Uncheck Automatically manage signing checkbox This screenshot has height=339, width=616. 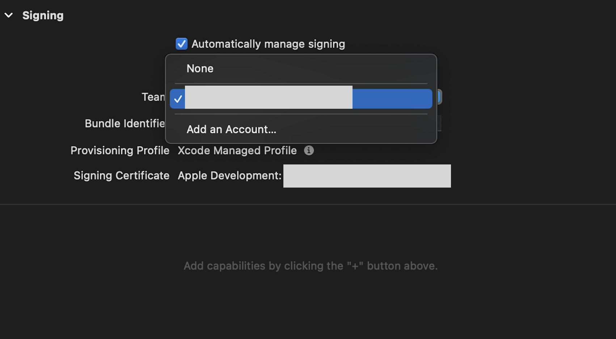(181, 44)
